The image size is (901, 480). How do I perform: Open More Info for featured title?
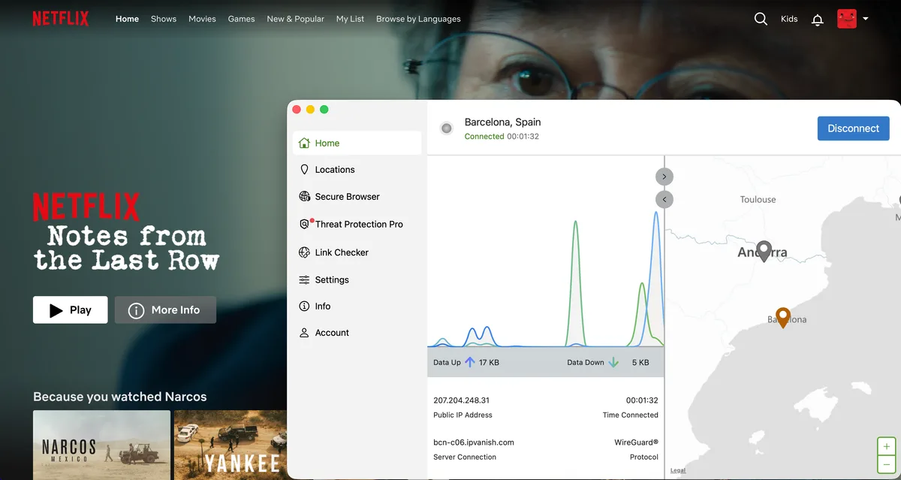pos(165,309)
